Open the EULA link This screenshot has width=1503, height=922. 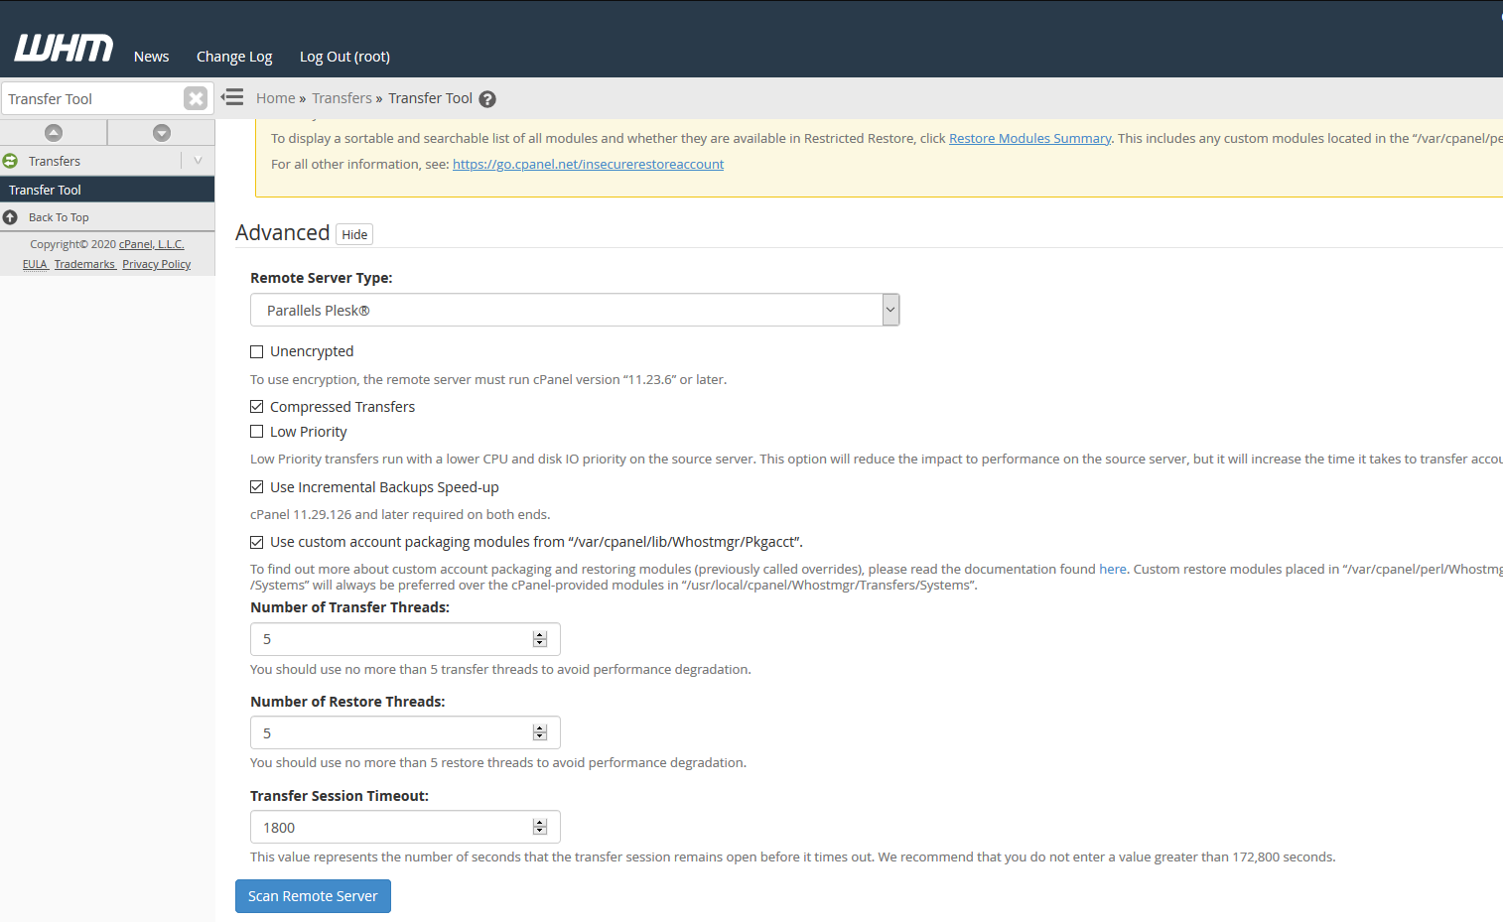35,264
